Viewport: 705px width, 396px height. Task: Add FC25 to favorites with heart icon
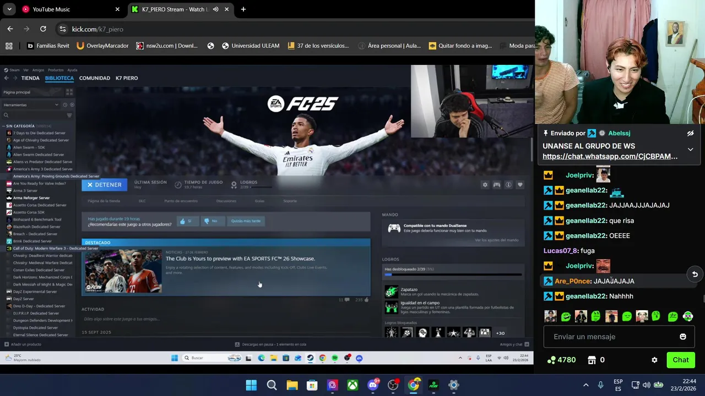point(520,185)
